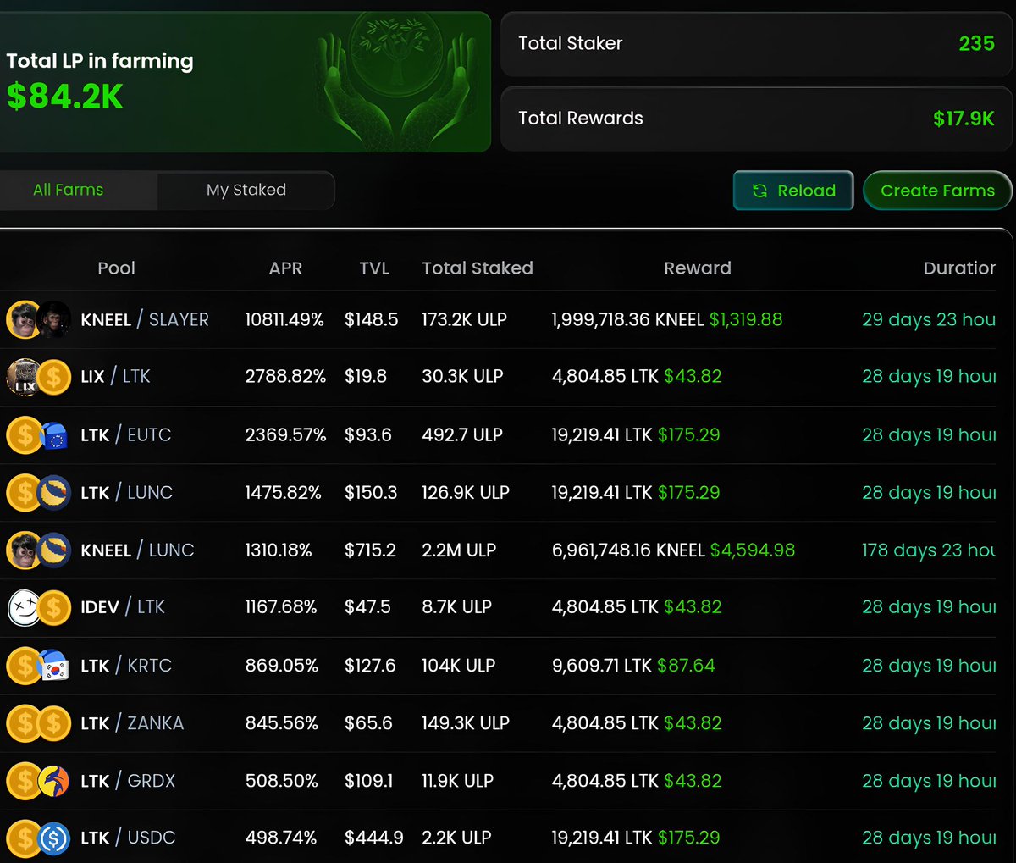This screenshot has height=863, width=1016.
Task: Click the 1475.82% APR value
Action: (x=283, y=493)
